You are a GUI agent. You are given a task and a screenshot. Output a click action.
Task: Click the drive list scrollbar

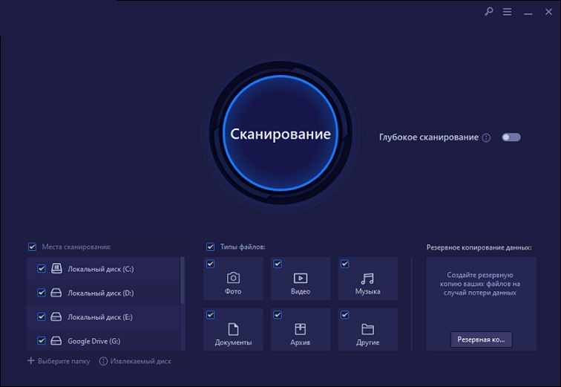(183, 281)
